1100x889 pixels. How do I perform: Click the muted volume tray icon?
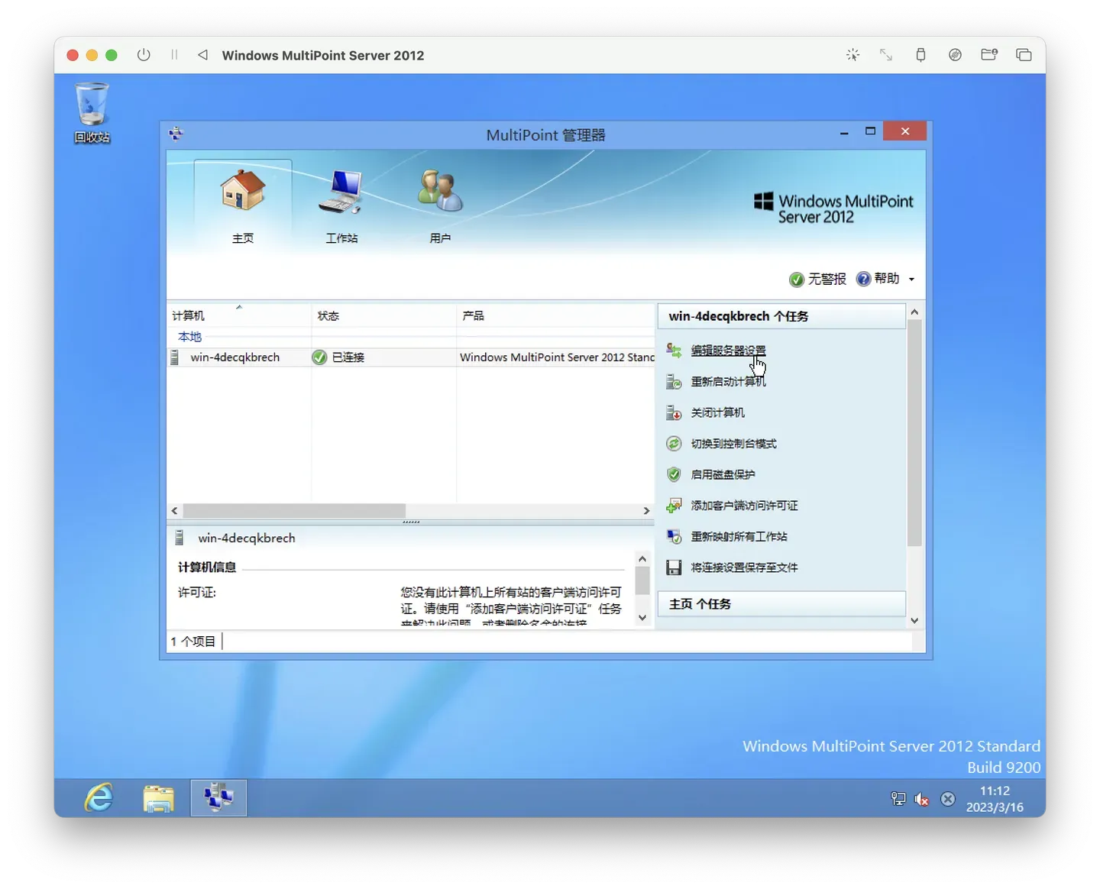[922, 799]
